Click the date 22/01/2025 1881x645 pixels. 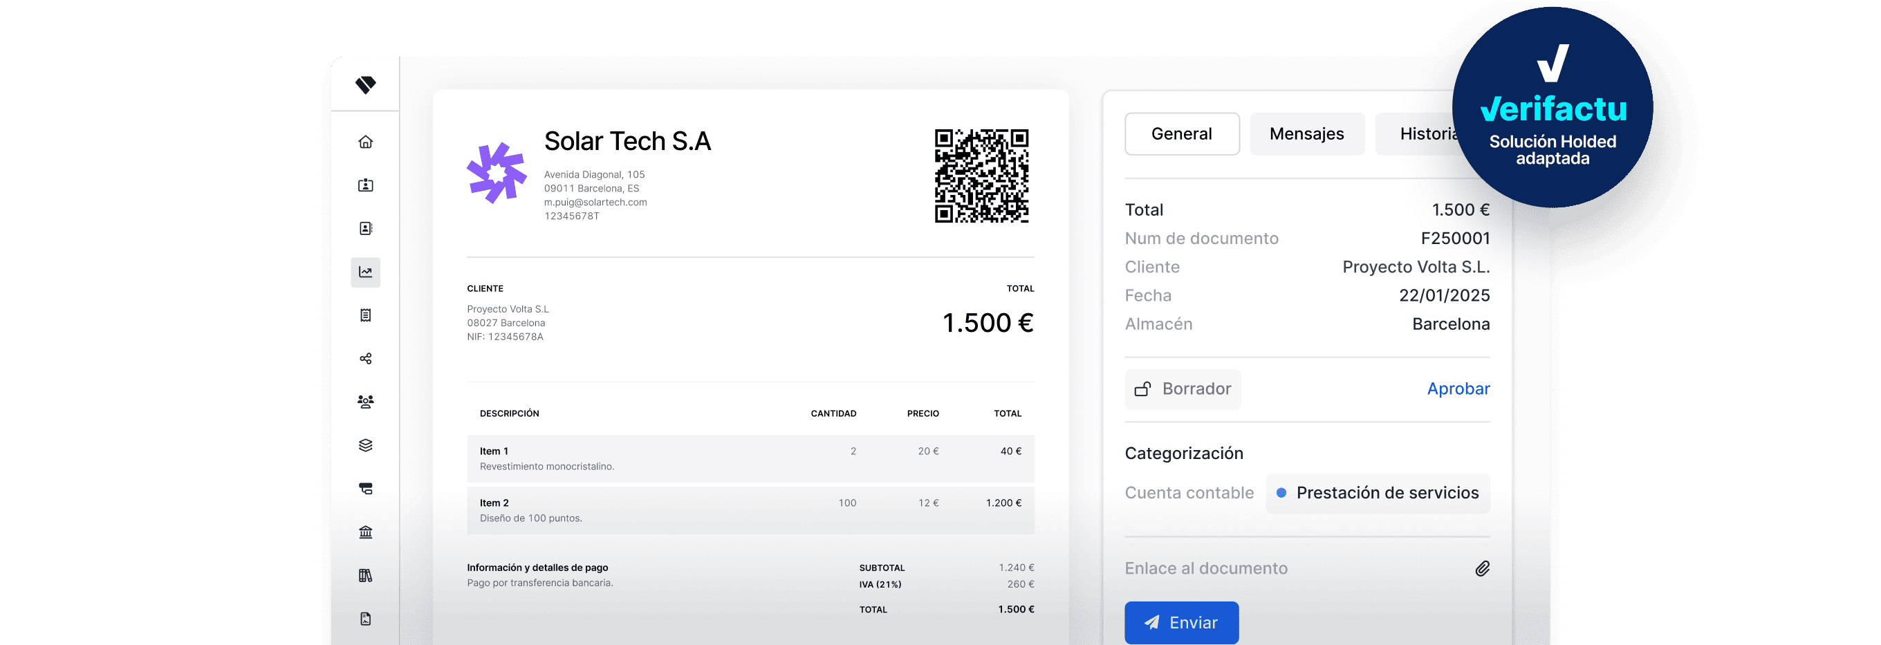click(x=1444, y=295)
